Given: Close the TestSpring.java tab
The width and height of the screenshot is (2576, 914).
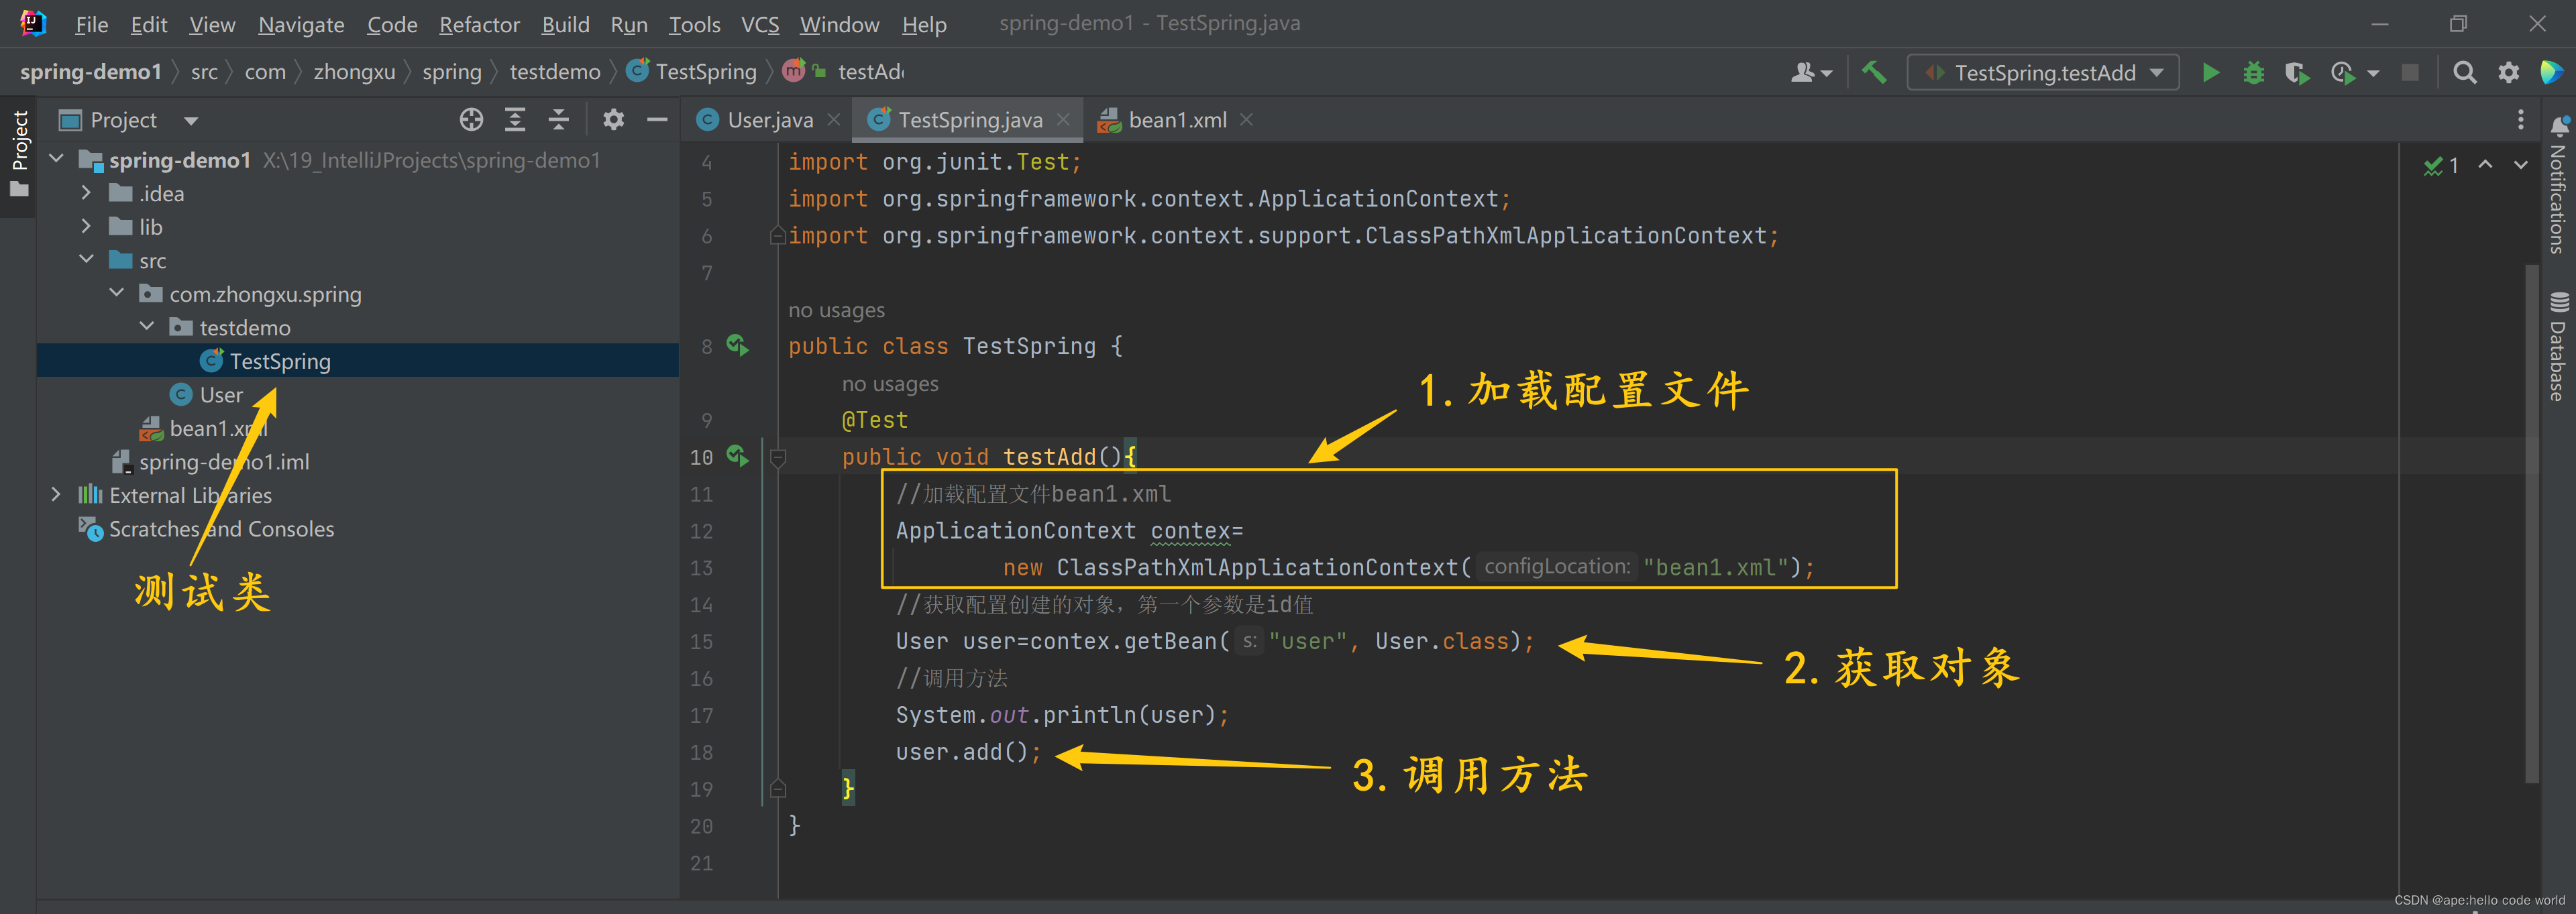Looking at the screenshot, I should (x=1063, y=120).
